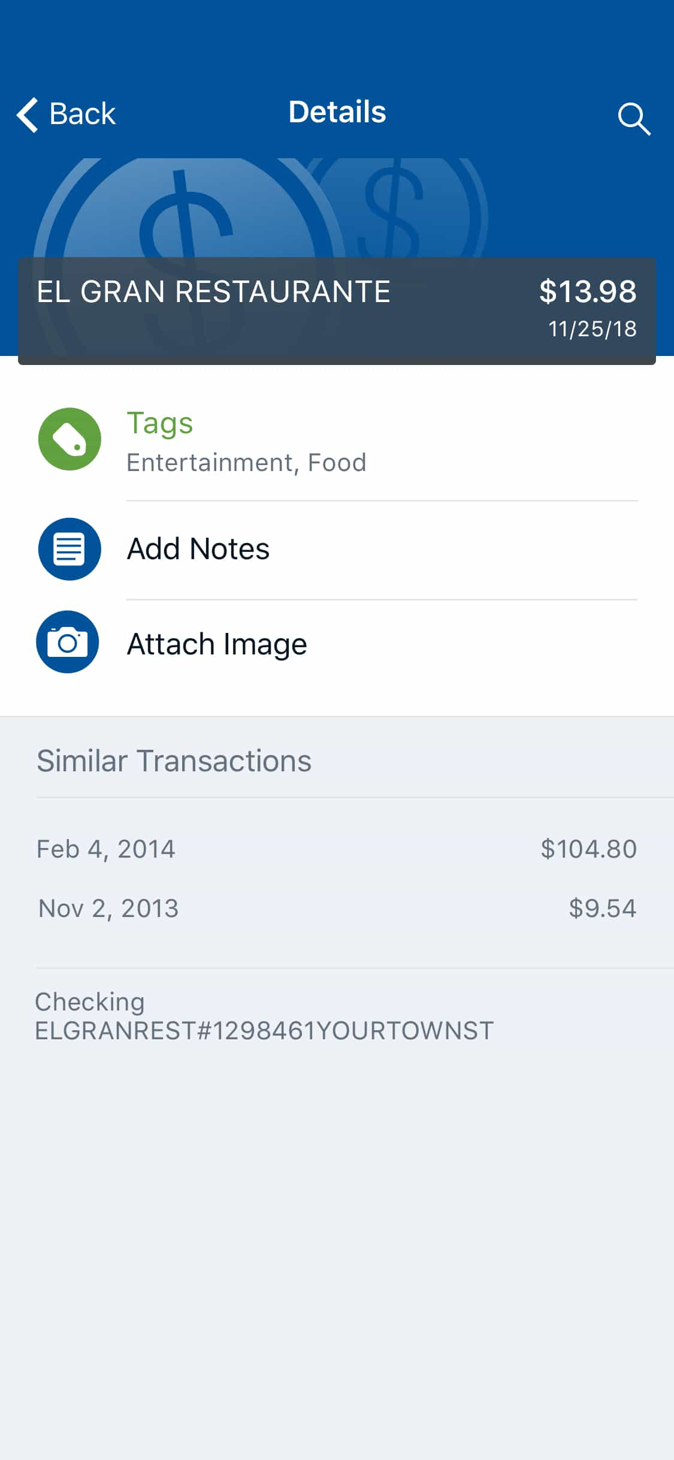Open search with the magnifying glass icon
Viewport: 674px width, 1460px height.
pos(634,119)
